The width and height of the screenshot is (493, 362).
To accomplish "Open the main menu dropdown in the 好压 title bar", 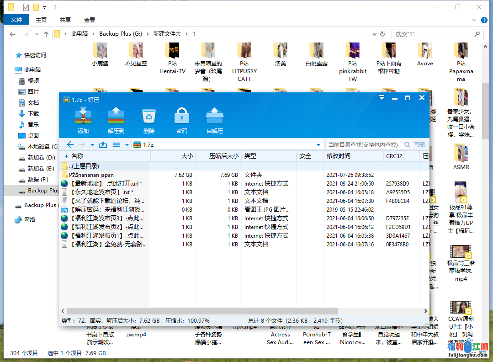I will pyautogui.click(x=382, y=98).
